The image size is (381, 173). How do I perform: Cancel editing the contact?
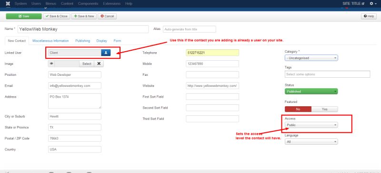click(x=107, y=16)
